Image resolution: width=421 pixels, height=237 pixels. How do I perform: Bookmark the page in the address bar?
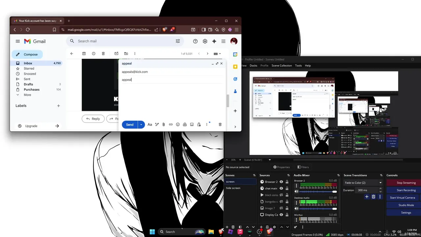pyautogui.click(x=54, y=30)
